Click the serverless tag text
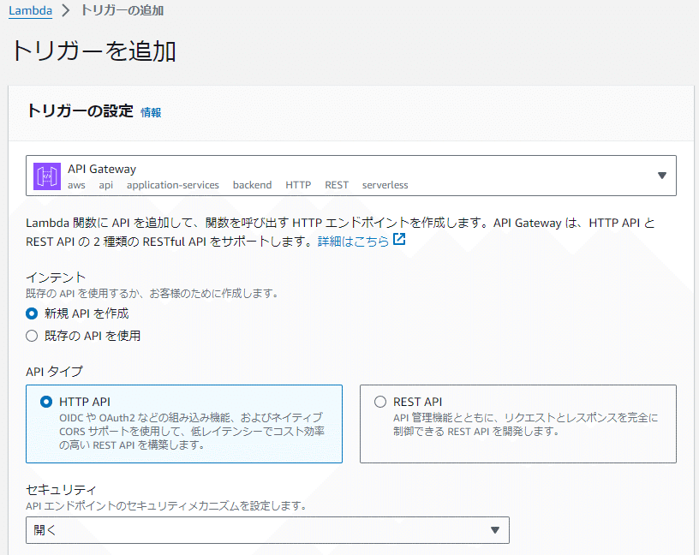 pyautogui.click(x=385, y=185)
